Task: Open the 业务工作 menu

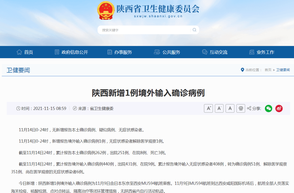Action: 266,52
